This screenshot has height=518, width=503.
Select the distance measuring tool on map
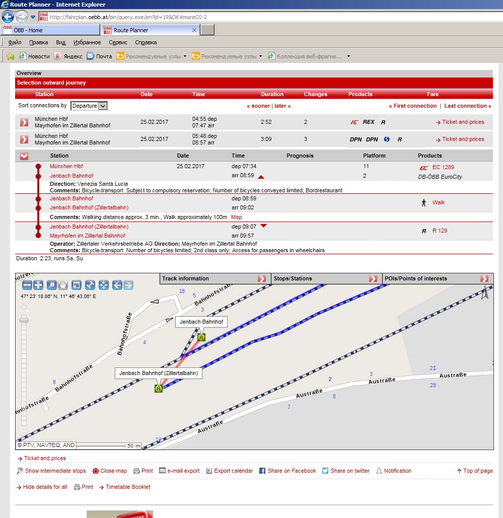coord(90,285)
